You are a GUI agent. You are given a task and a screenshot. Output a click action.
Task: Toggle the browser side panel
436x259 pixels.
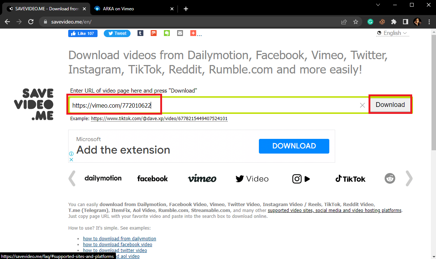tap(406, 22)
